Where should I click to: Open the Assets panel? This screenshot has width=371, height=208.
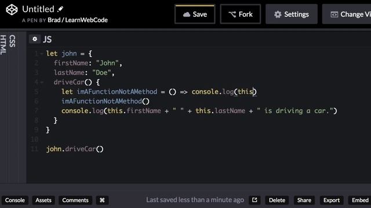click(x=43, y=200)
